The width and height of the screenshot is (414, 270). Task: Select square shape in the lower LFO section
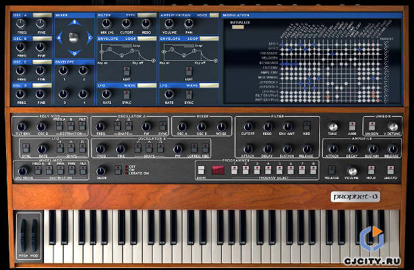point(83,148)
